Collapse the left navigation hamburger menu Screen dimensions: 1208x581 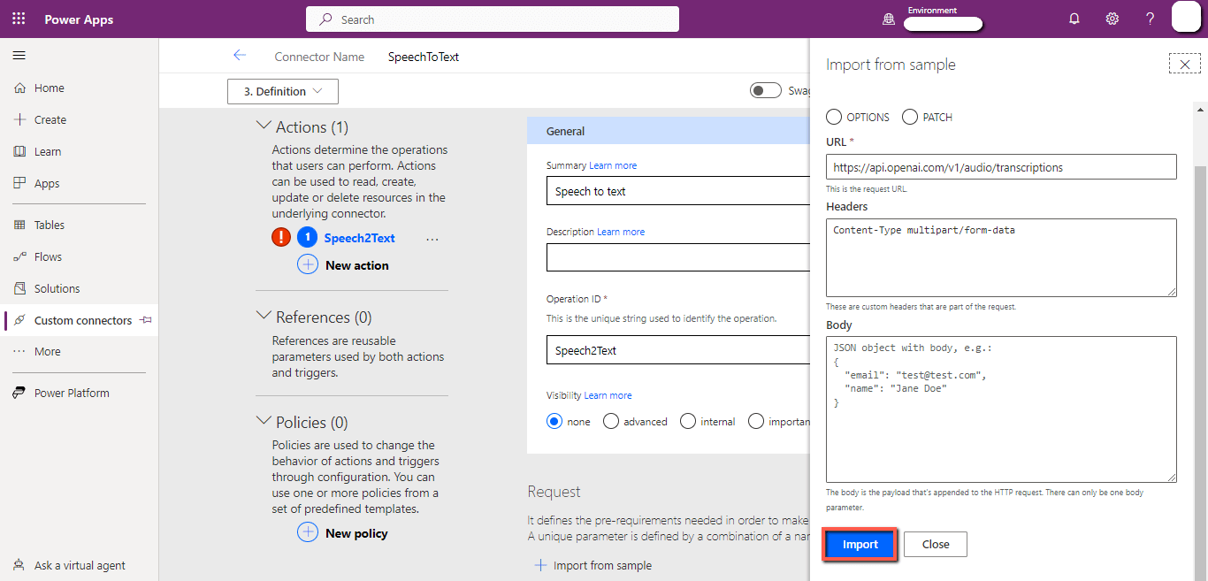coord(19,56)
